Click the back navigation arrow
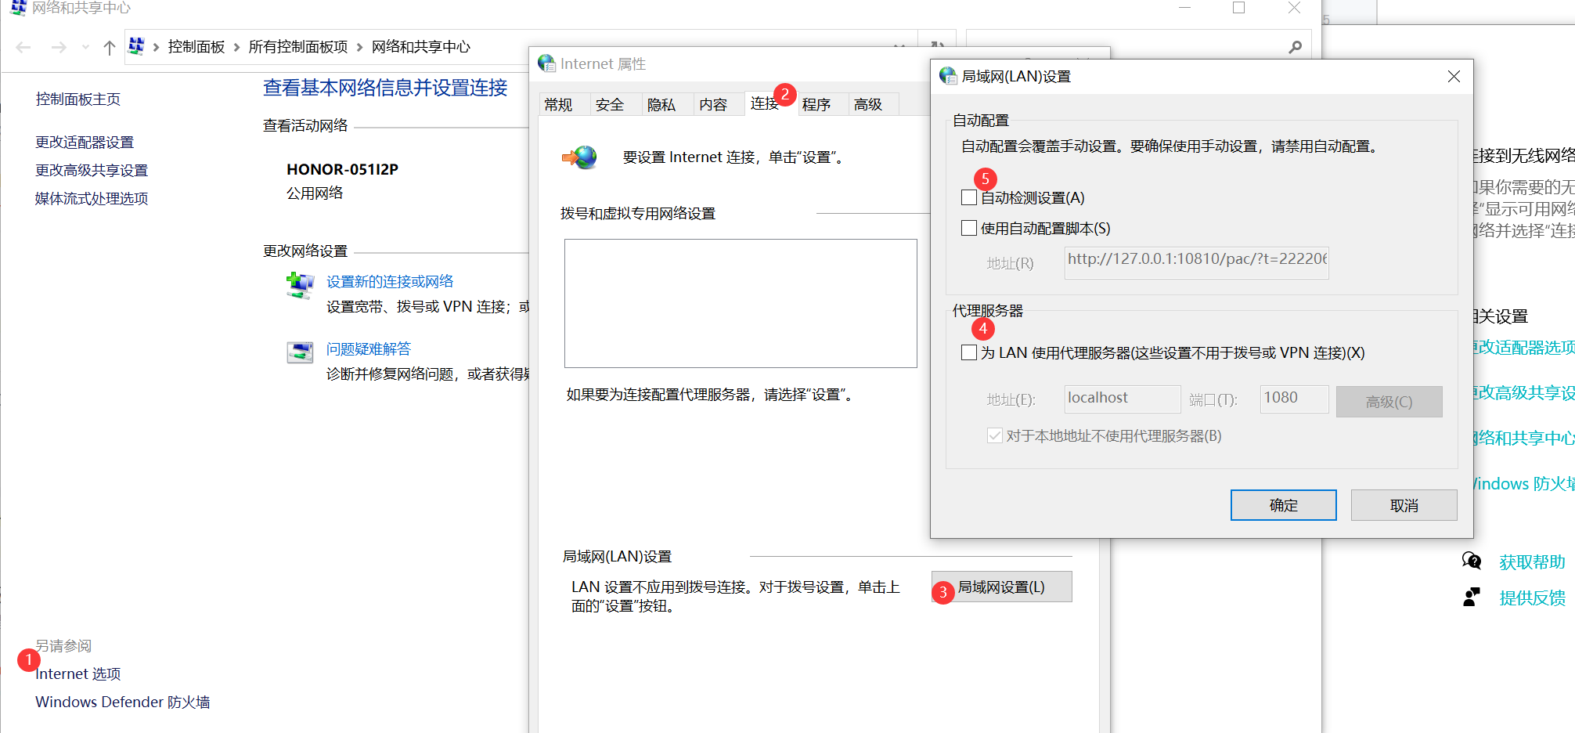The height and width of the screenshot is (733, 1575). point(23,46)
